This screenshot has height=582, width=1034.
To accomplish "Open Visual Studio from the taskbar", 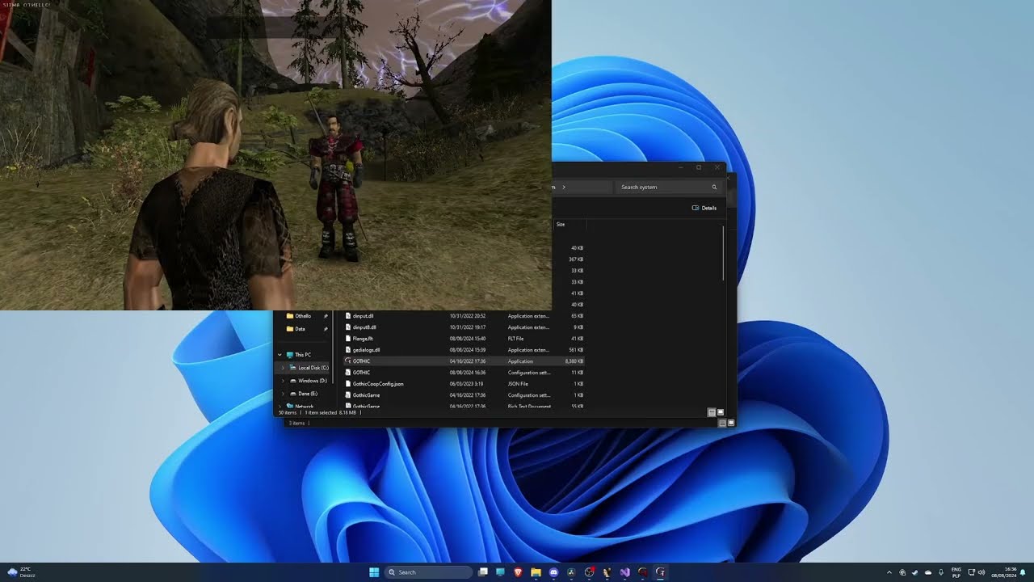I will [x=624, y=572].
